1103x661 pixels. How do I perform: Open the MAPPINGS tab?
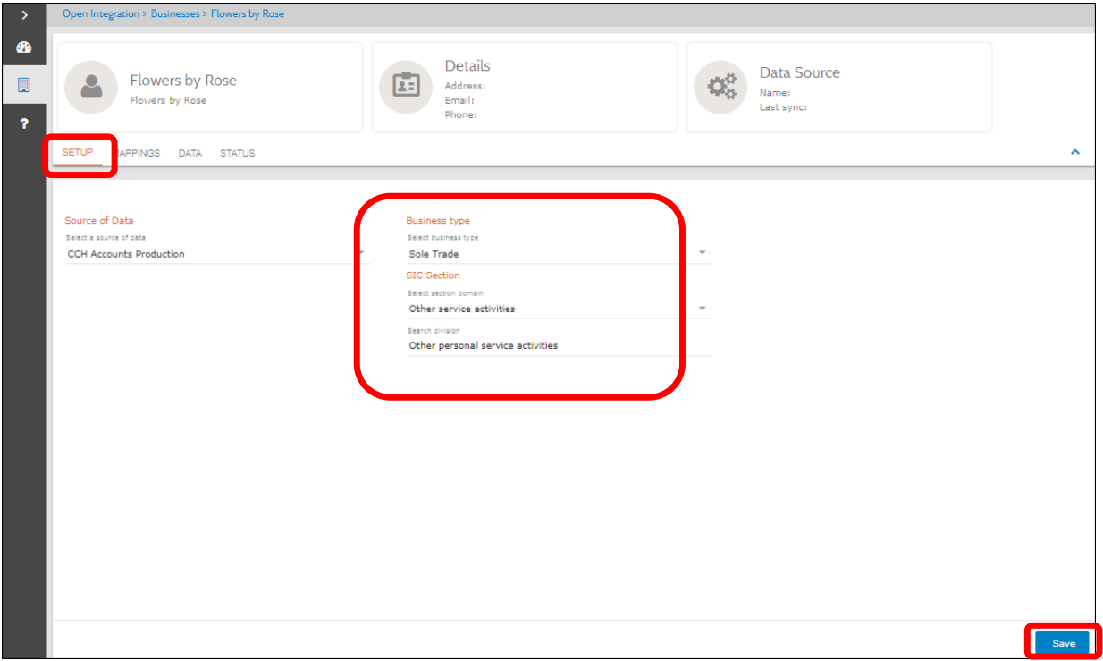click(x=139, y=154)
